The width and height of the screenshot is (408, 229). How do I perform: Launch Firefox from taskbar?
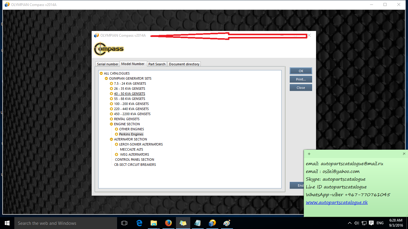click(x=168, y=223)
